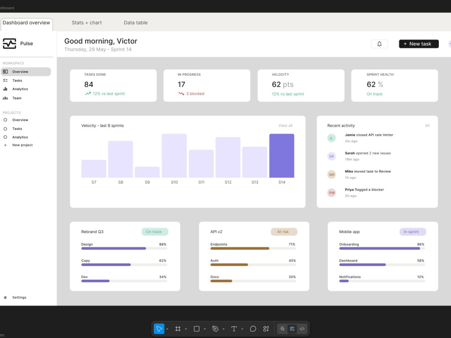Click the Endpoints progress bar at 71%
This screenshot has width=451, height=338.
click(253, 248)
